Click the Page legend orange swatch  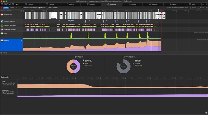coord(84,64)
